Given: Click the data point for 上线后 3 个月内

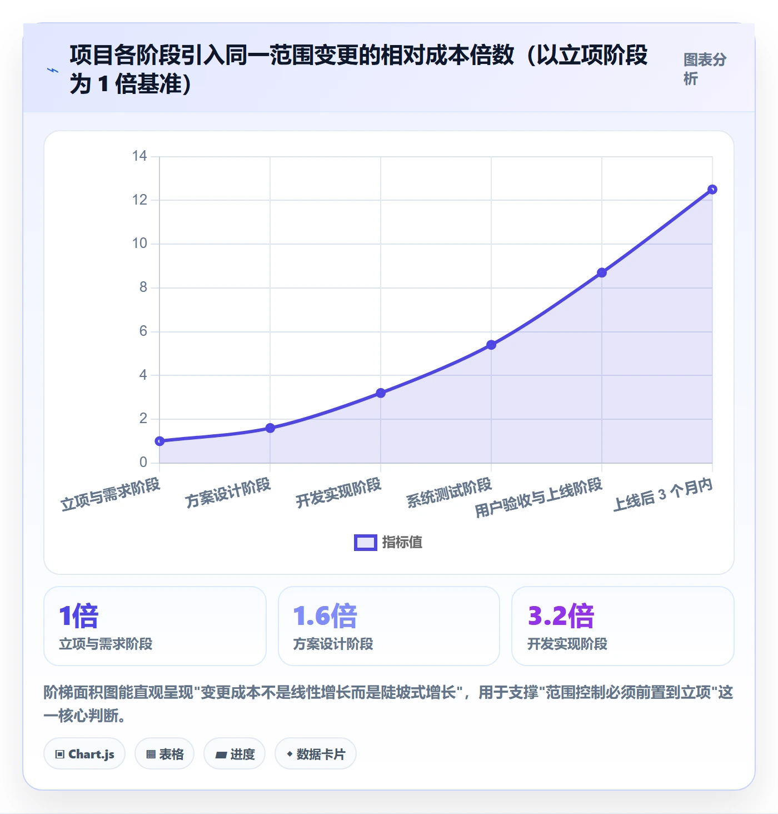Looking at the screenshot, I should [712, 190].
